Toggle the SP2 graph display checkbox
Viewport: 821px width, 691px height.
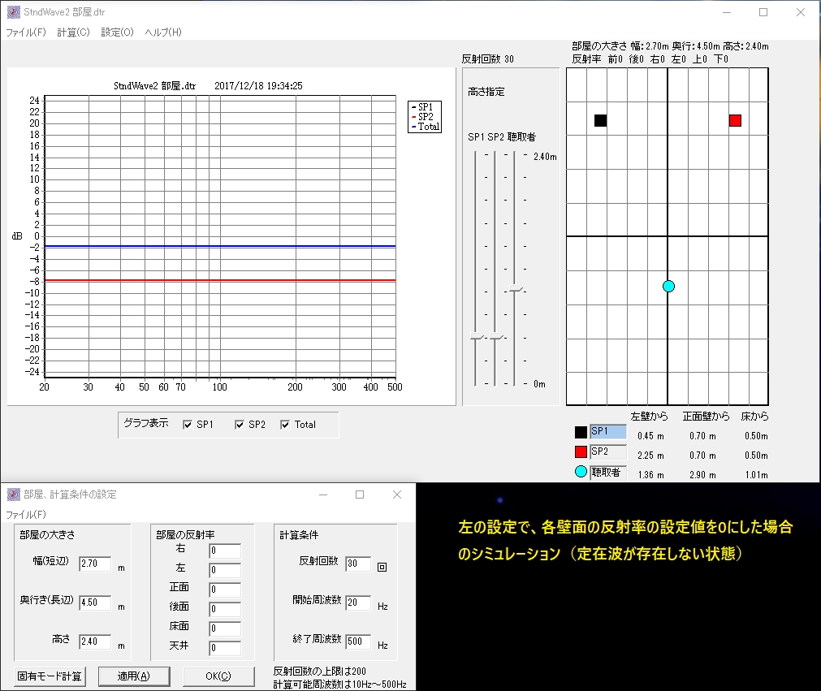(240, 425)
